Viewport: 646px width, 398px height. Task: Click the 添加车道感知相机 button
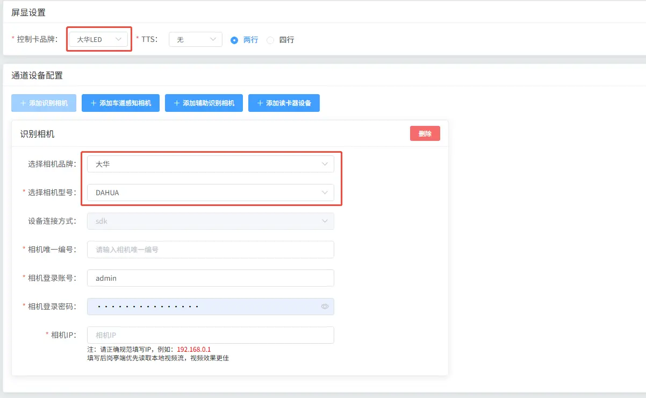(120, 103)
